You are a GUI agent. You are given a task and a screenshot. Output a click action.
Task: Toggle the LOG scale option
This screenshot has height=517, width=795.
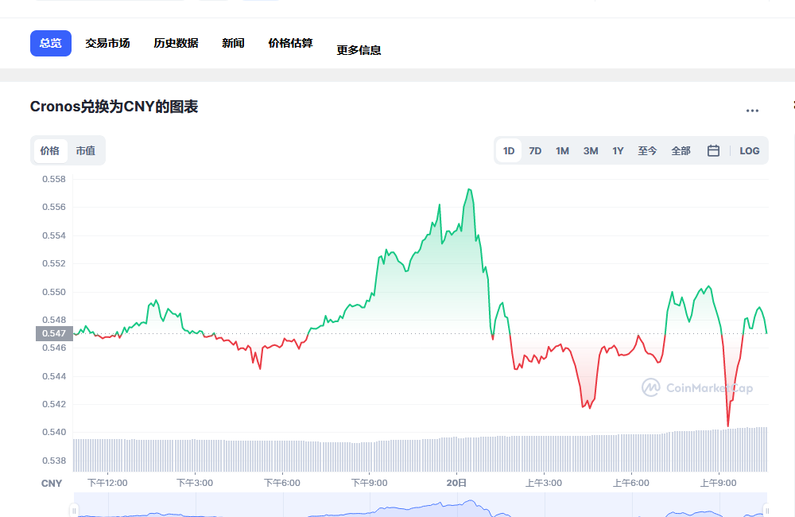tap(750, 150)
